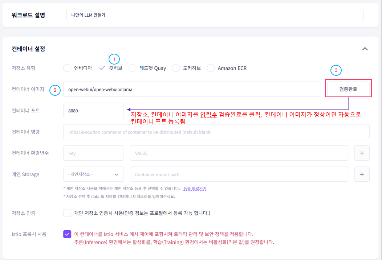Click the plus icon to add environment variable
This screenshot has width=382, height=260.
point(362,153)
